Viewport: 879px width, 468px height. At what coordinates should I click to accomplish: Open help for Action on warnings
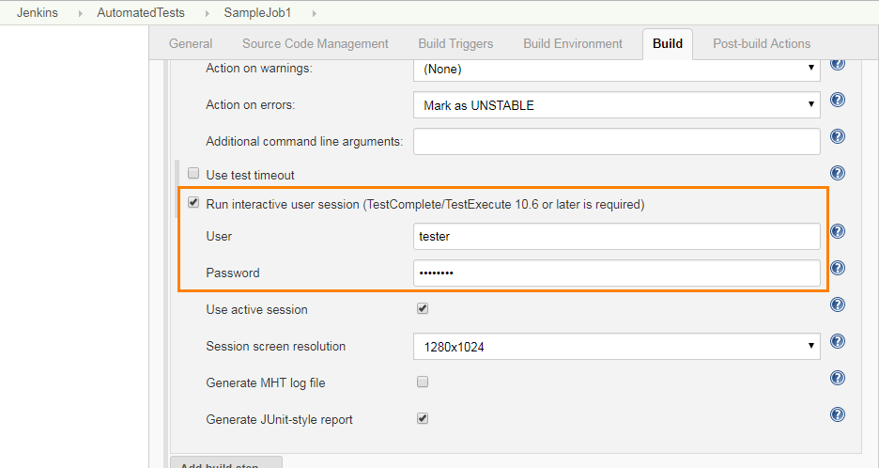click(x=838, y=64)
